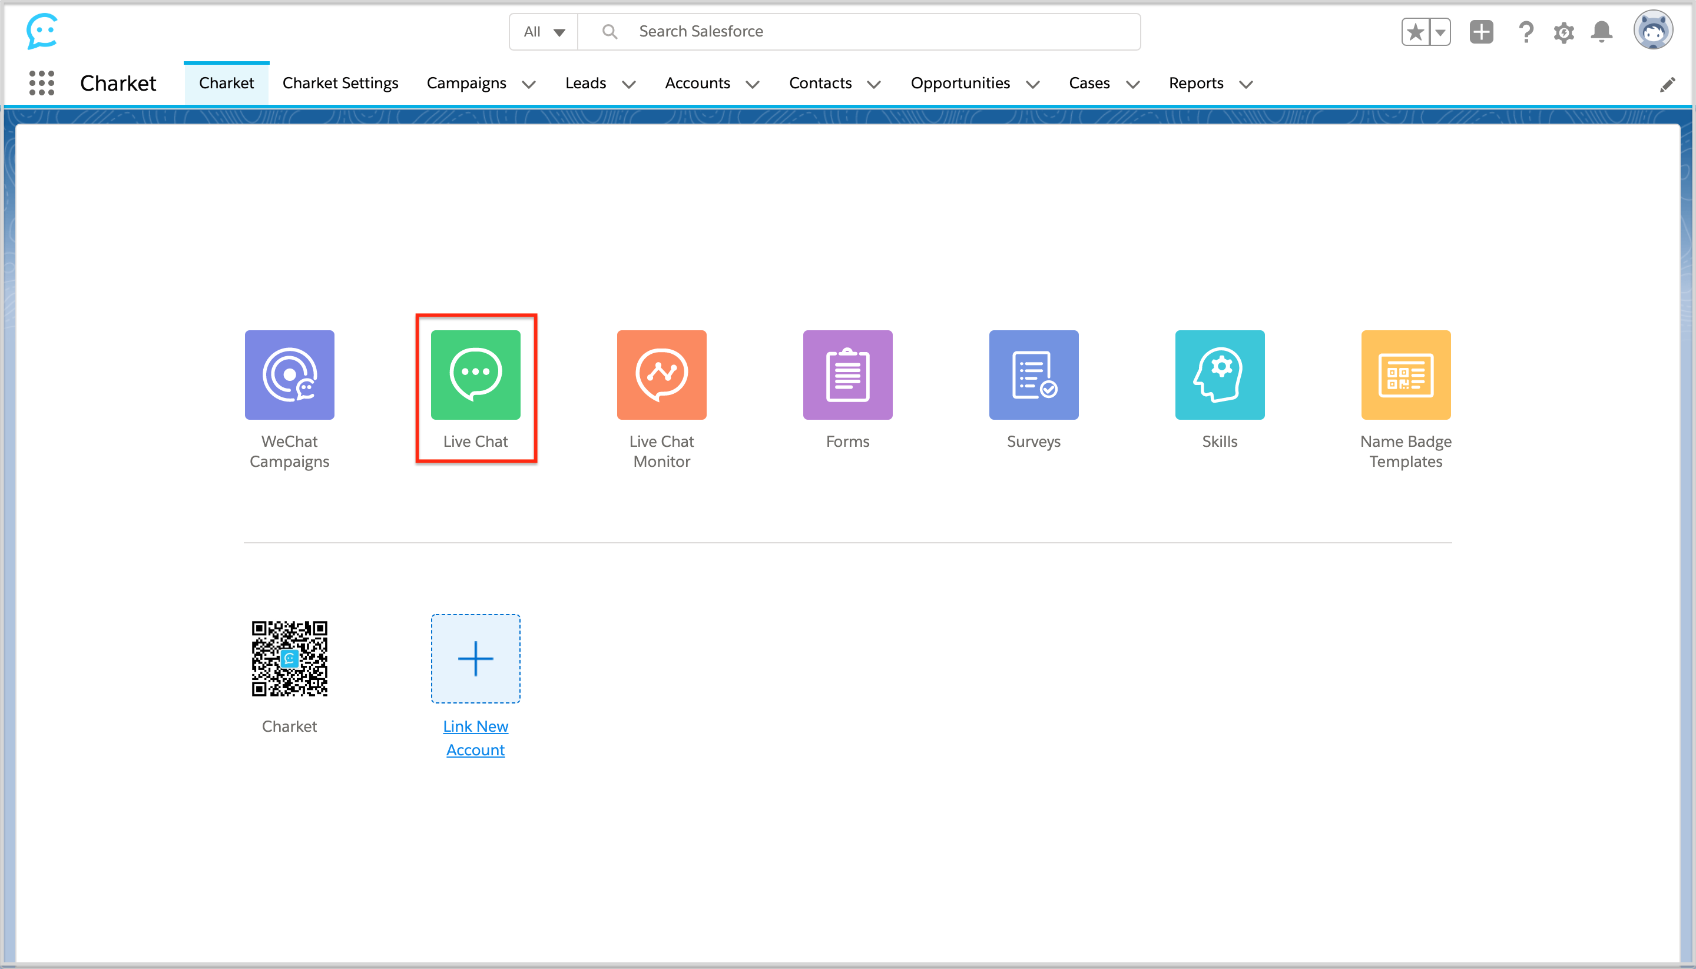Image resolution: width=1696 pixels, height=969 pixels.
Task: Open the Reports tab
Action: tap(1196, 83)
